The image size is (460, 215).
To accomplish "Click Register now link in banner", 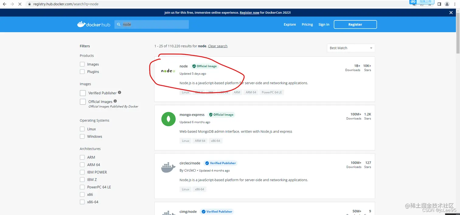I will pyautogui.click(x=249, y=12).
